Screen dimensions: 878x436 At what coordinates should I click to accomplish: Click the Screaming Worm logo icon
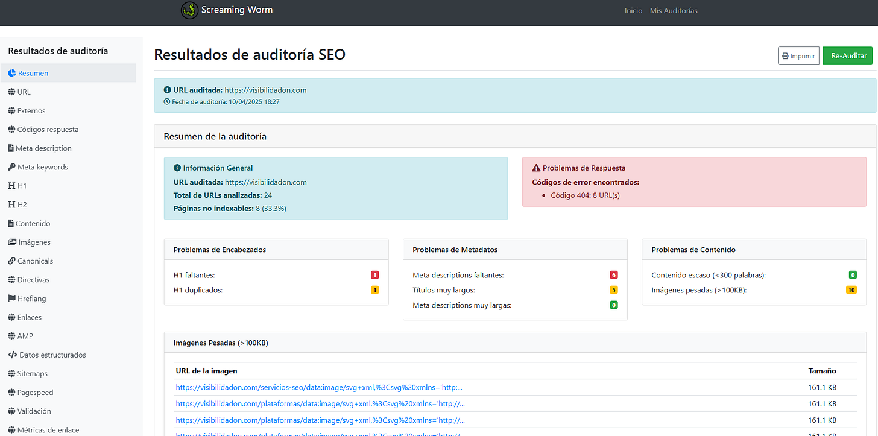(x=189, y=10)
